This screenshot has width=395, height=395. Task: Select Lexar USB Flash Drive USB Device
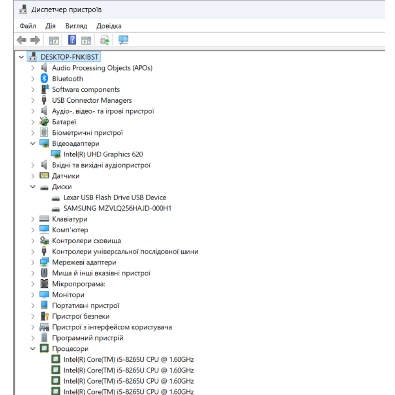click(x=115, y=197)
